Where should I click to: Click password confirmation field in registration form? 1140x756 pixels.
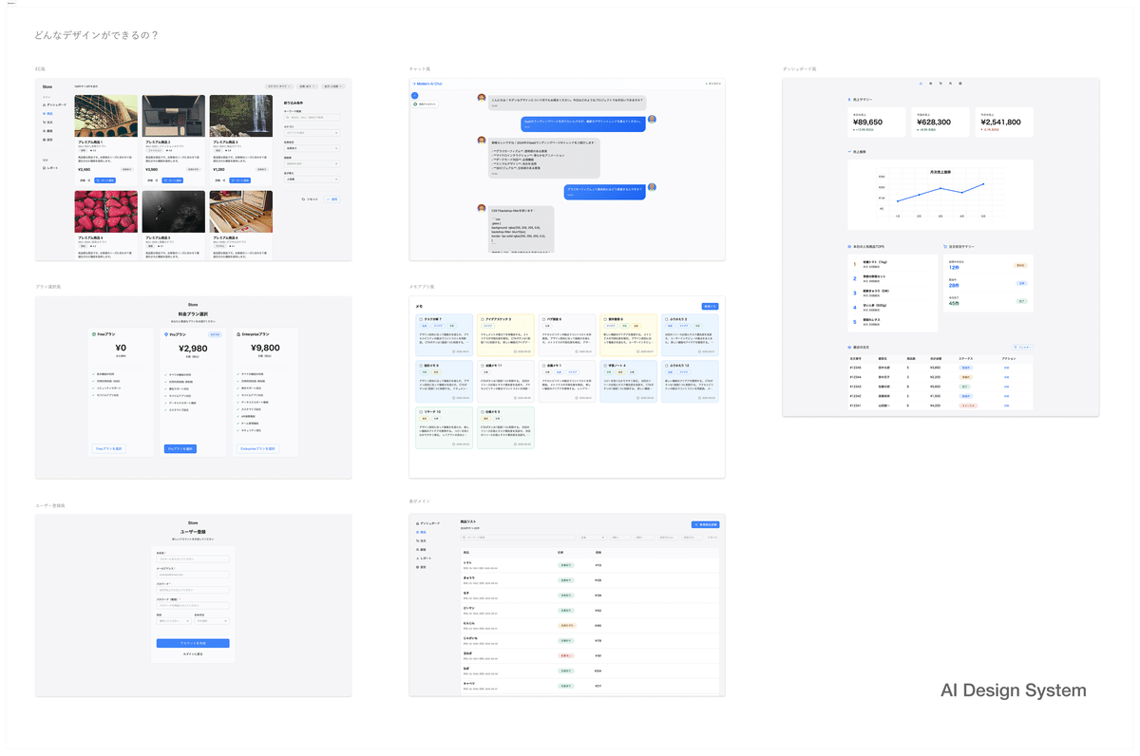point(193,605)
